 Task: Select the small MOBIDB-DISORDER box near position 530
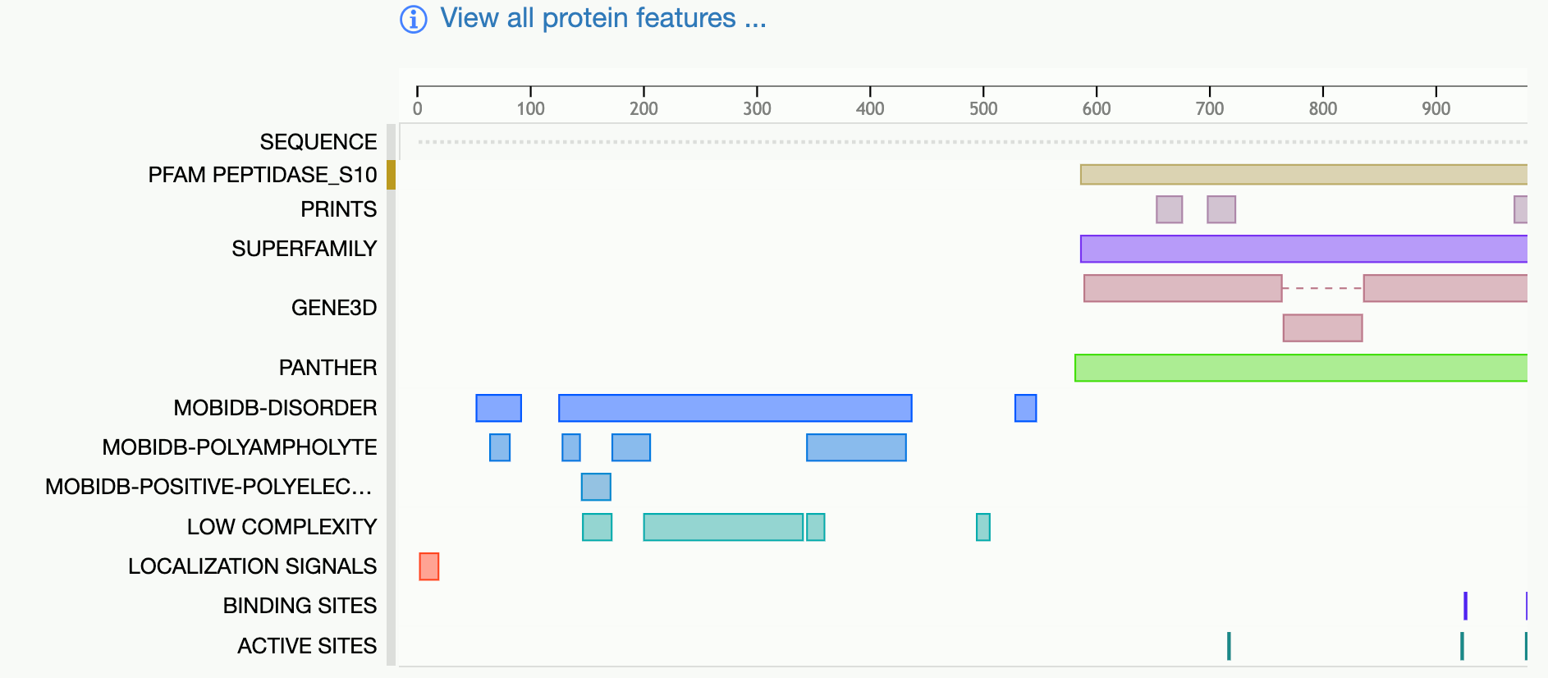[x=1025, y=408]
